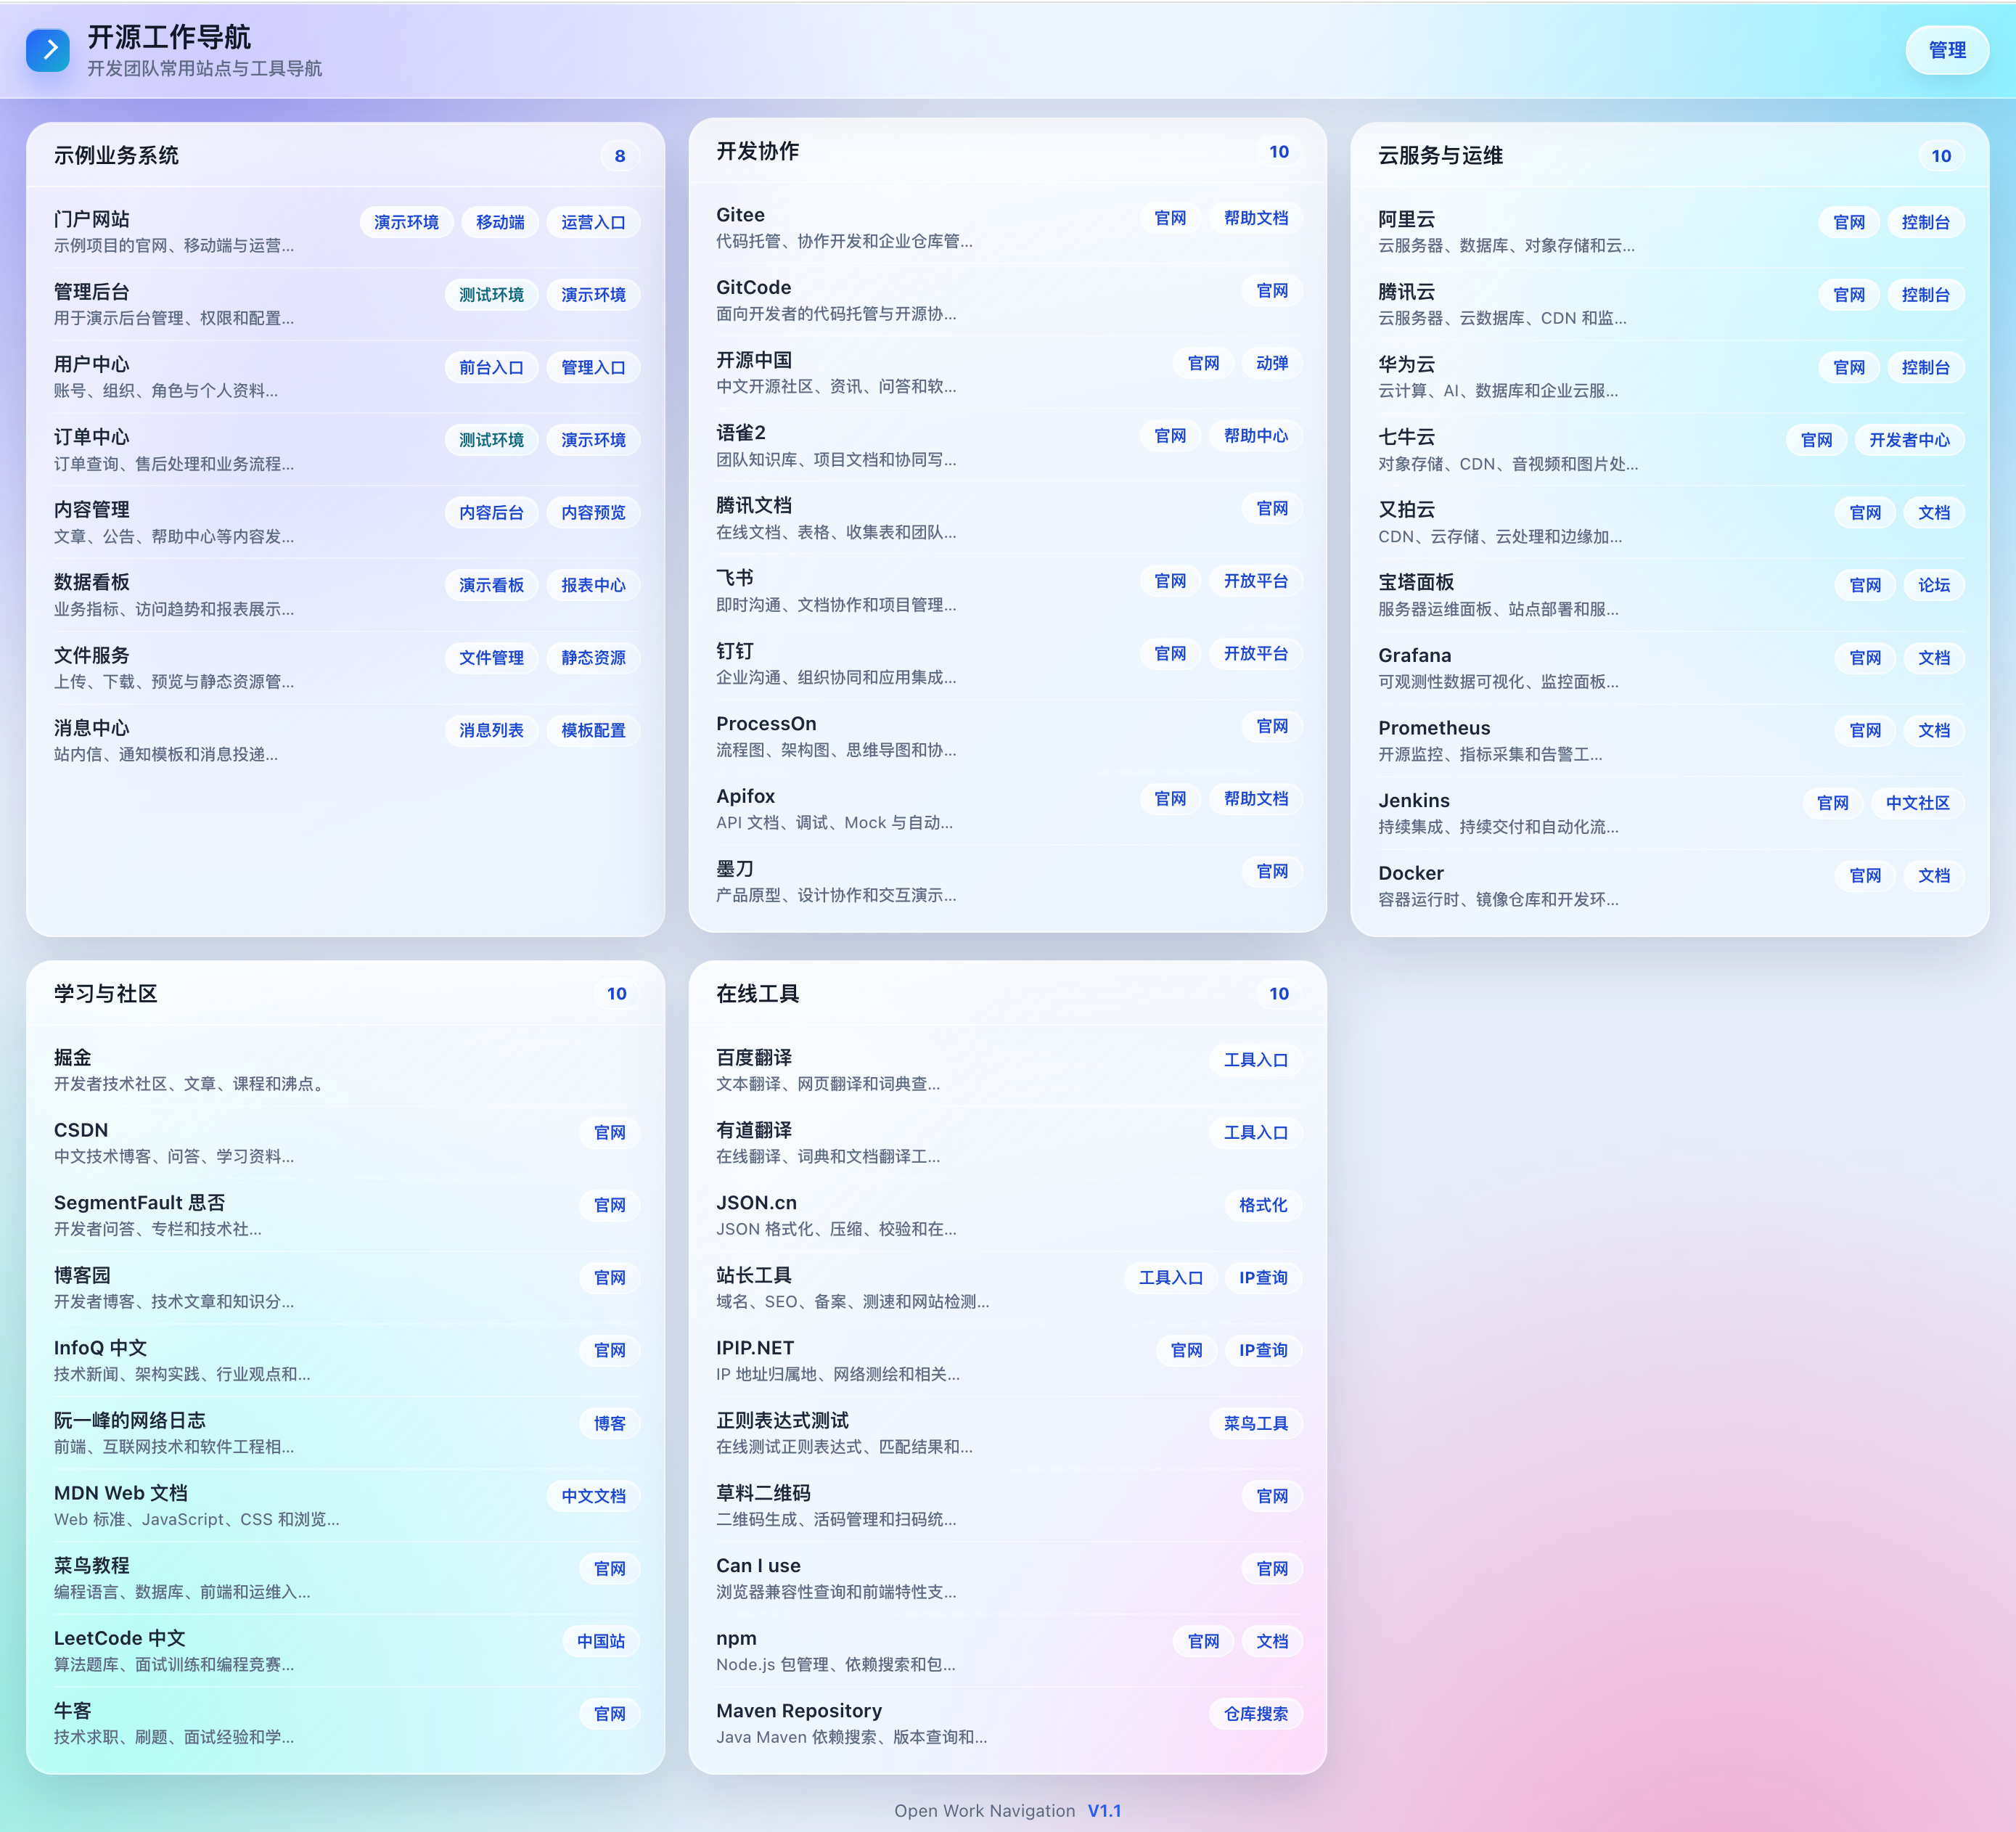Visit Prometheus 官网

[x=1865, y=730]
